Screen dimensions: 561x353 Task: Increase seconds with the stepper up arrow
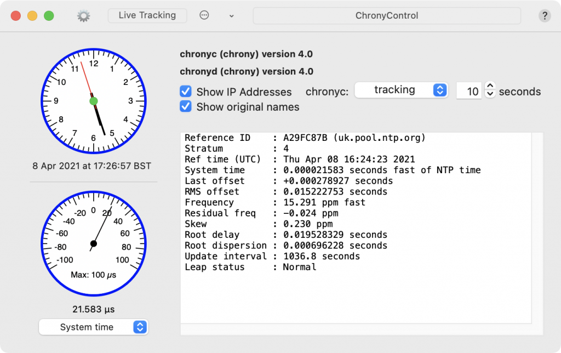coord(490,87)
